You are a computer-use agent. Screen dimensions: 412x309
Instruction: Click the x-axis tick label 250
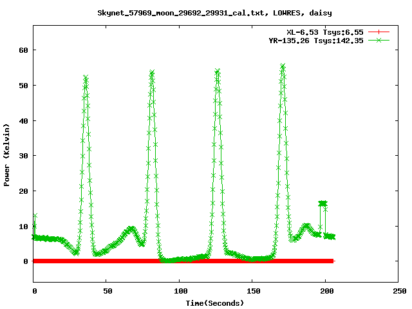click(399, 291)
